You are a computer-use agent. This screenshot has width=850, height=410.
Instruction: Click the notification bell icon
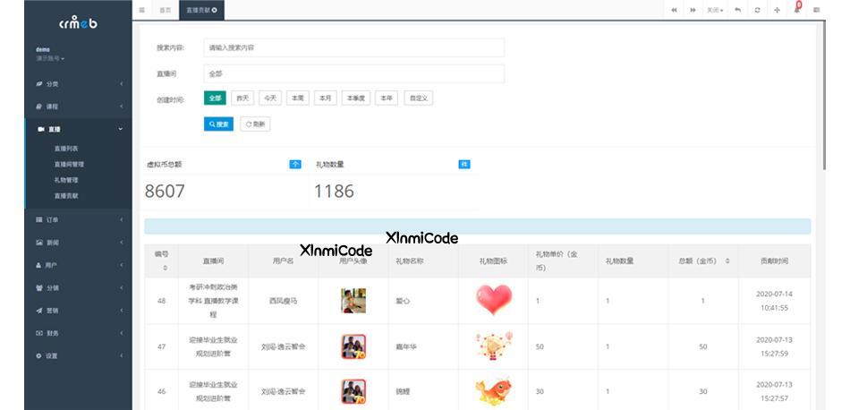796,9
